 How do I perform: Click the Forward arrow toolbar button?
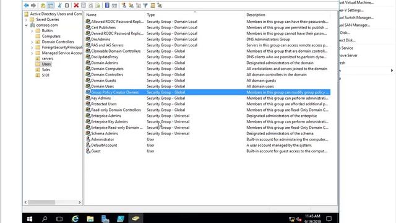click(33, 6)
